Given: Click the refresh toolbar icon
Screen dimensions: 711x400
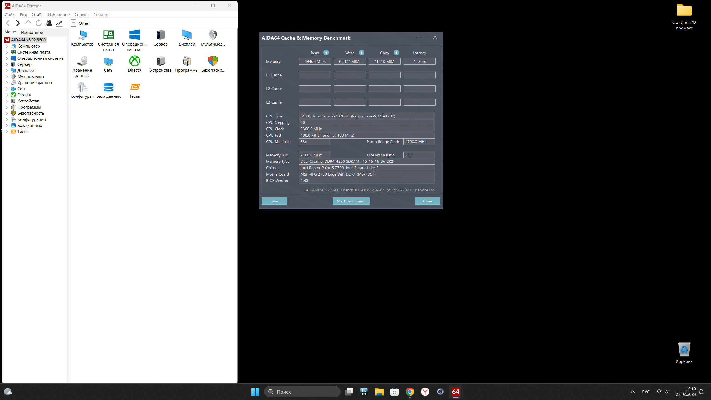Looking at the screenshot, I should [39, 23].
